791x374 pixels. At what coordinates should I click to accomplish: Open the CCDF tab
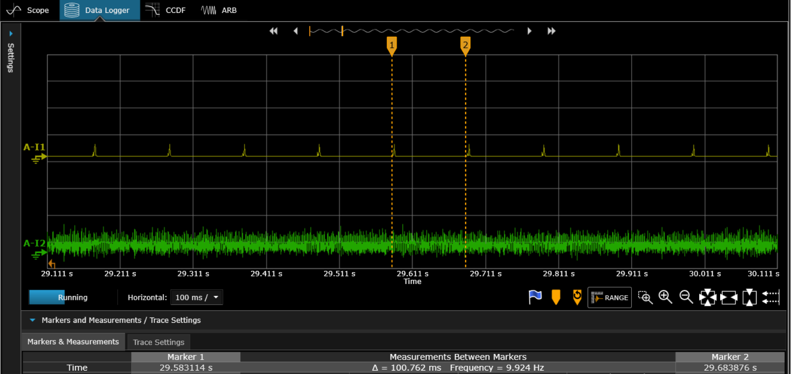pyautogui.click(x=166, y=10)
